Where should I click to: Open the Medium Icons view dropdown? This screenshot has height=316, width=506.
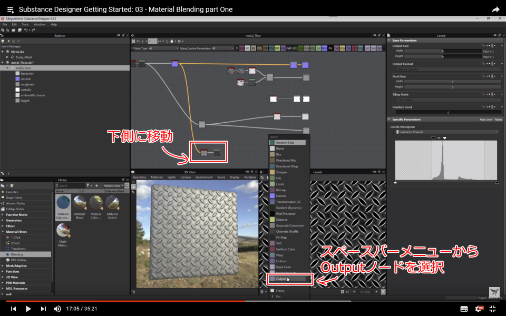pos(113,186)
